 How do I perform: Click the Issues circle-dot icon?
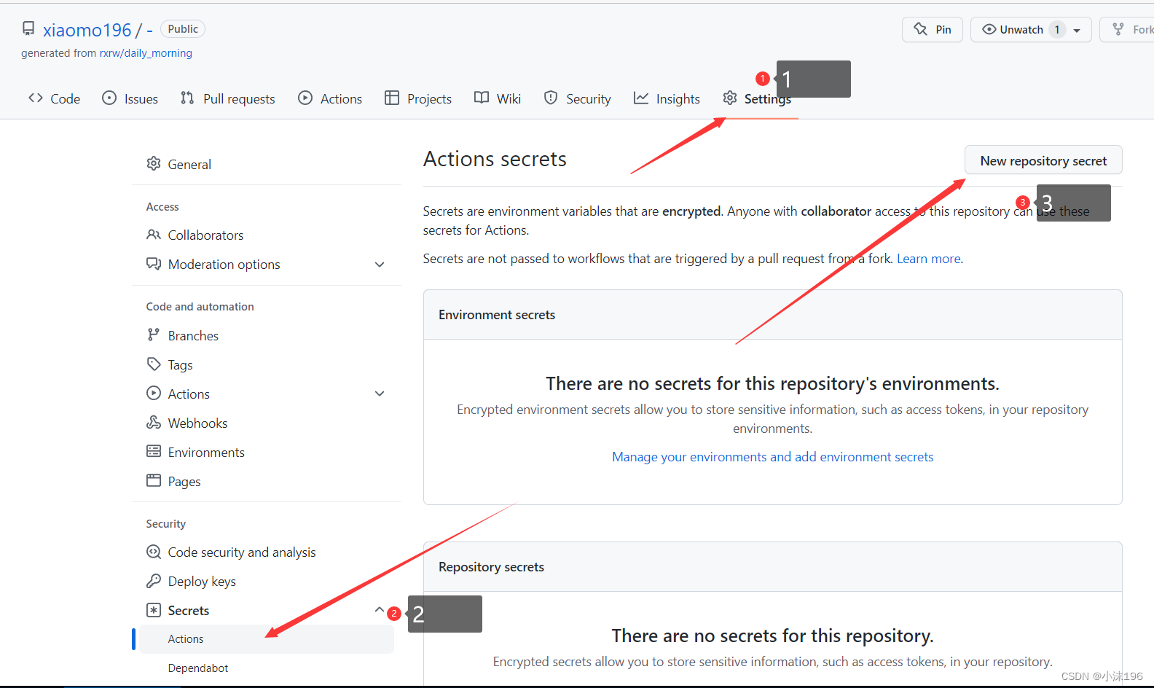click(109, 98)
